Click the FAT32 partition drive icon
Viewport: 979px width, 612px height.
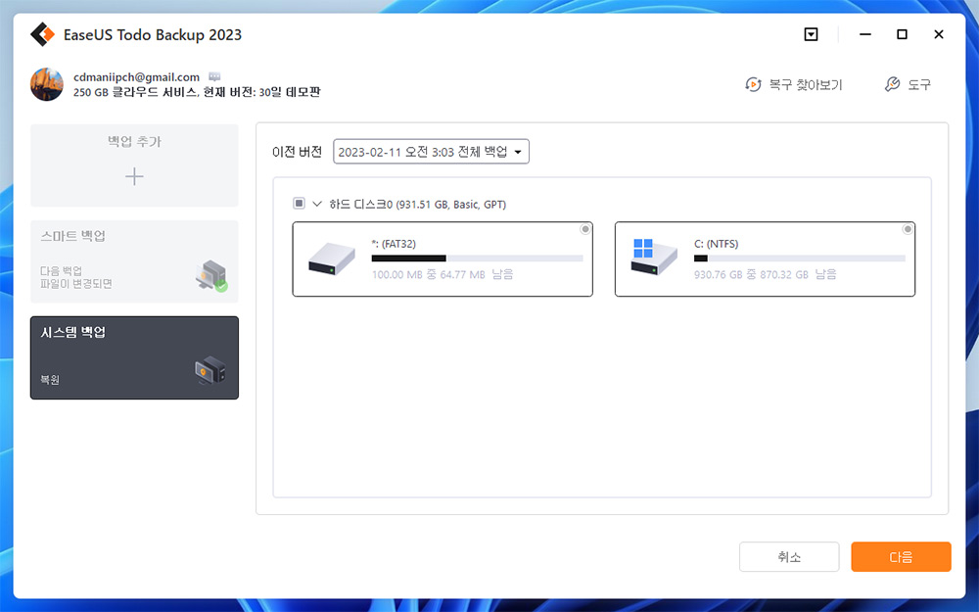332,259
